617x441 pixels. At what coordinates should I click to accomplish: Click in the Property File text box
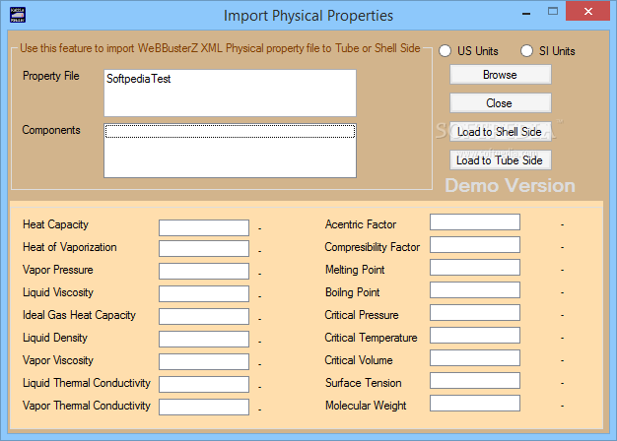pyautogui.click(x=231, y=94)
